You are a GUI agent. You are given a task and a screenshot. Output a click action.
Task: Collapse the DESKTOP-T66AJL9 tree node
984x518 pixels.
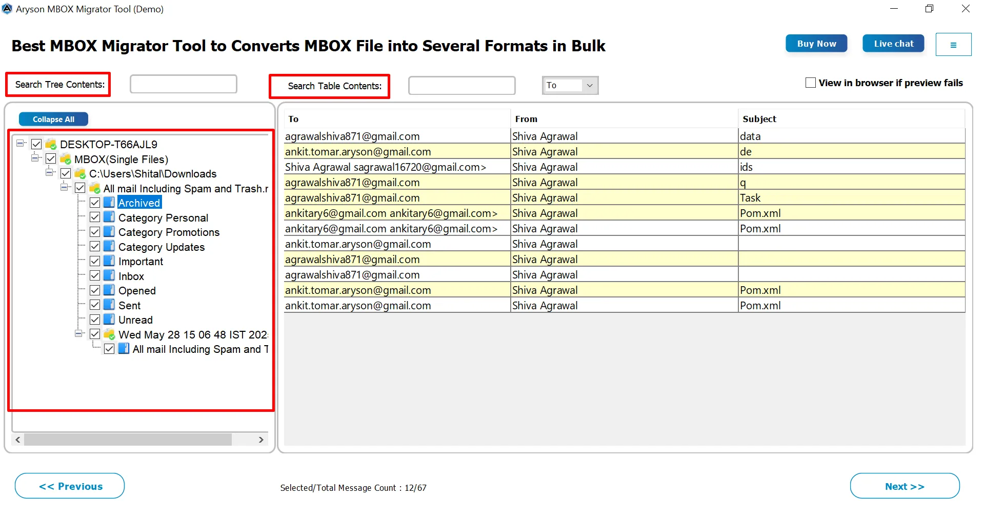[x=21, y=144]
